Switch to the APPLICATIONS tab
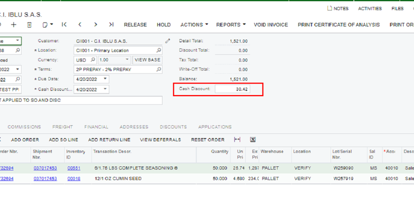 tap(215, 127)
